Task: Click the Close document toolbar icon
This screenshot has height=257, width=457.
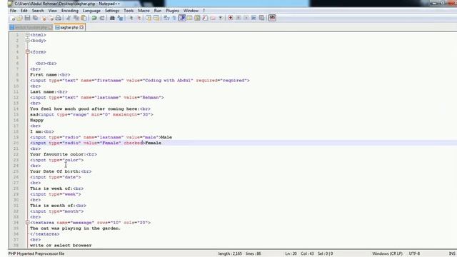Action: [44, 18]
